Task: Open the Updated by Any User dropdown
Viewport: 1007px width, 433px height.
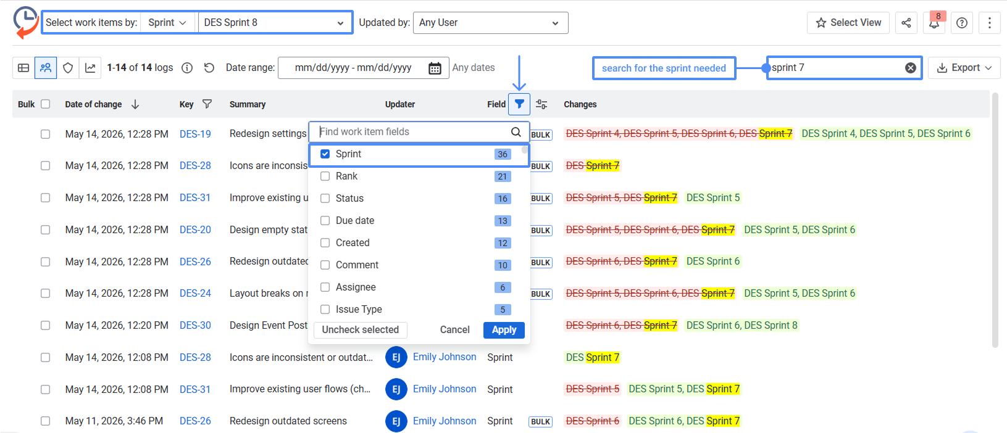Action: 490,23
